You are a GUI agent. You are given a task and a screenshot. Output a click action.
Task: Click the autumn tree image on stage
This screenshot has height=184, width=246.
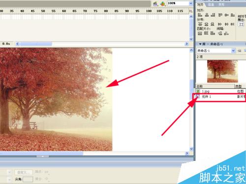click(56, 99)
